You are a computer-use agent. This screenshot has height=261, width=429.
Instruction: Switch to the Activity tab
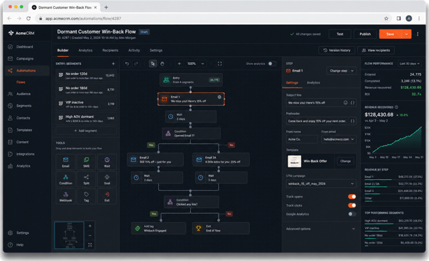[134, 50]
